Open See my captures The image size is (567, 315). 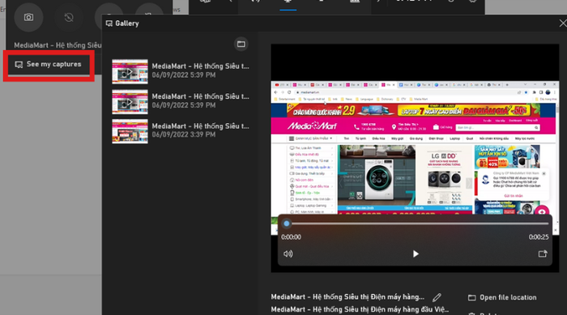49,64
